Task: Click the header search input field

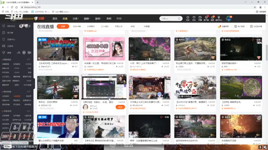Action: click(169, 19)
